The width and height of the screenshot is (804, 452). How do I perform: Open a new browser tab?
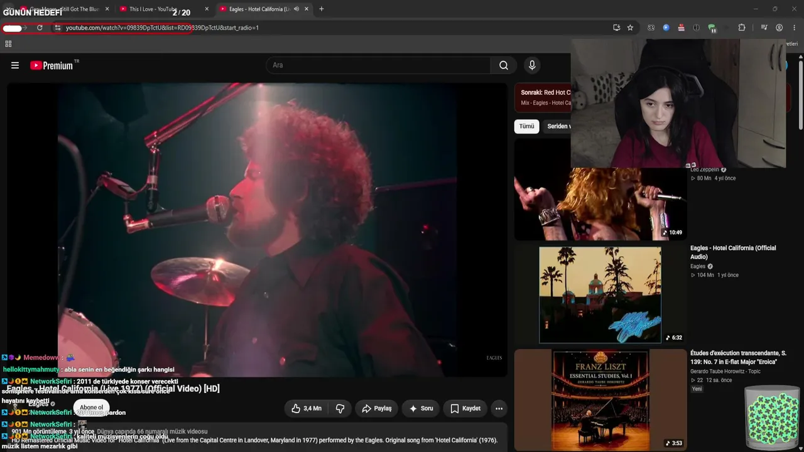(x=322, y=9)
